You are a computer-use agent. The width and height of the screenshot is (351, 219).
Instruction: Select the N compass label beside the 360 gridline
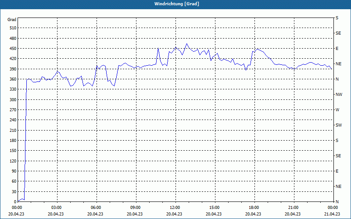337,79
